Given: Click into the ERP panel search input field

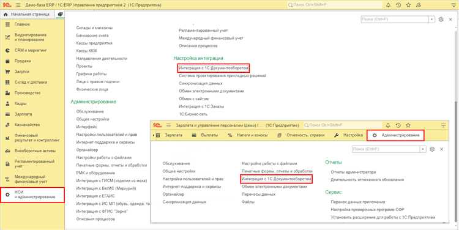Looking at the screenshot, I should [395, 20].
